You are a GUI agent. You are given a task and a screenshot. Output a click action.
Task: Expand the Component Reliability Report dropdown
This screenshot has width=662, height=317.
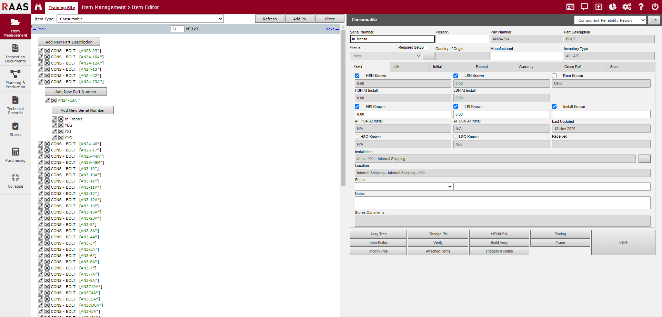coord(610,20)
